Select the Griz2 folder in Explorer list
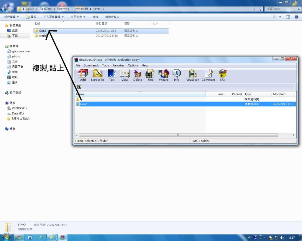Screen dimensions: 302x241 pyautogui.click(x=101, y=31)
